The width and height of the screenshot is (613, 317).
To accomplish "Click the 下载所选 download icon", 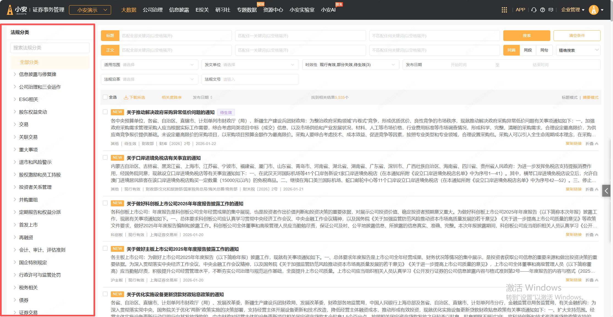I will pyautogui.click(x=126, y=97).
